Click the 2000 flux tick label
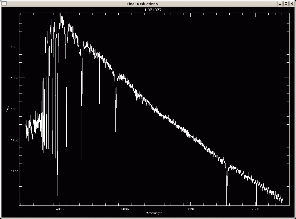Image resolution: width=296 pixels, height=219 pixels. click(x=14, y=47)
